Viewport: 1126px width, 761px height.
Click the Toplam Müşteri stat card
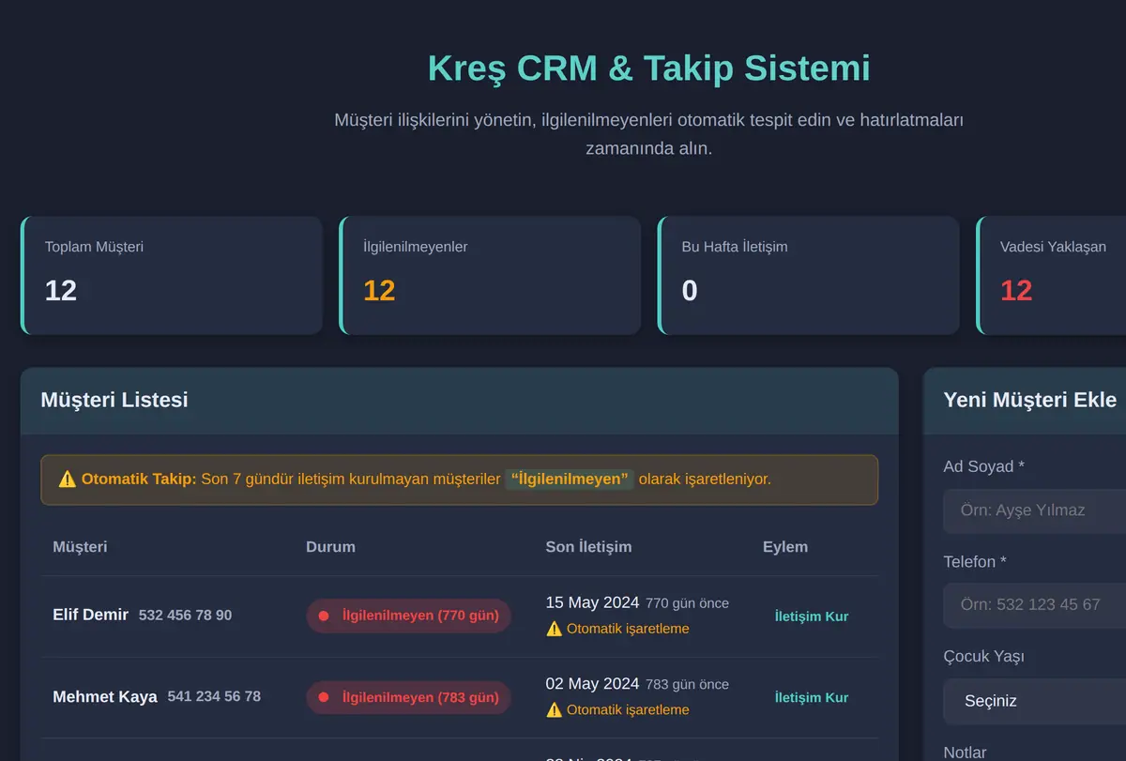point(172,276)
